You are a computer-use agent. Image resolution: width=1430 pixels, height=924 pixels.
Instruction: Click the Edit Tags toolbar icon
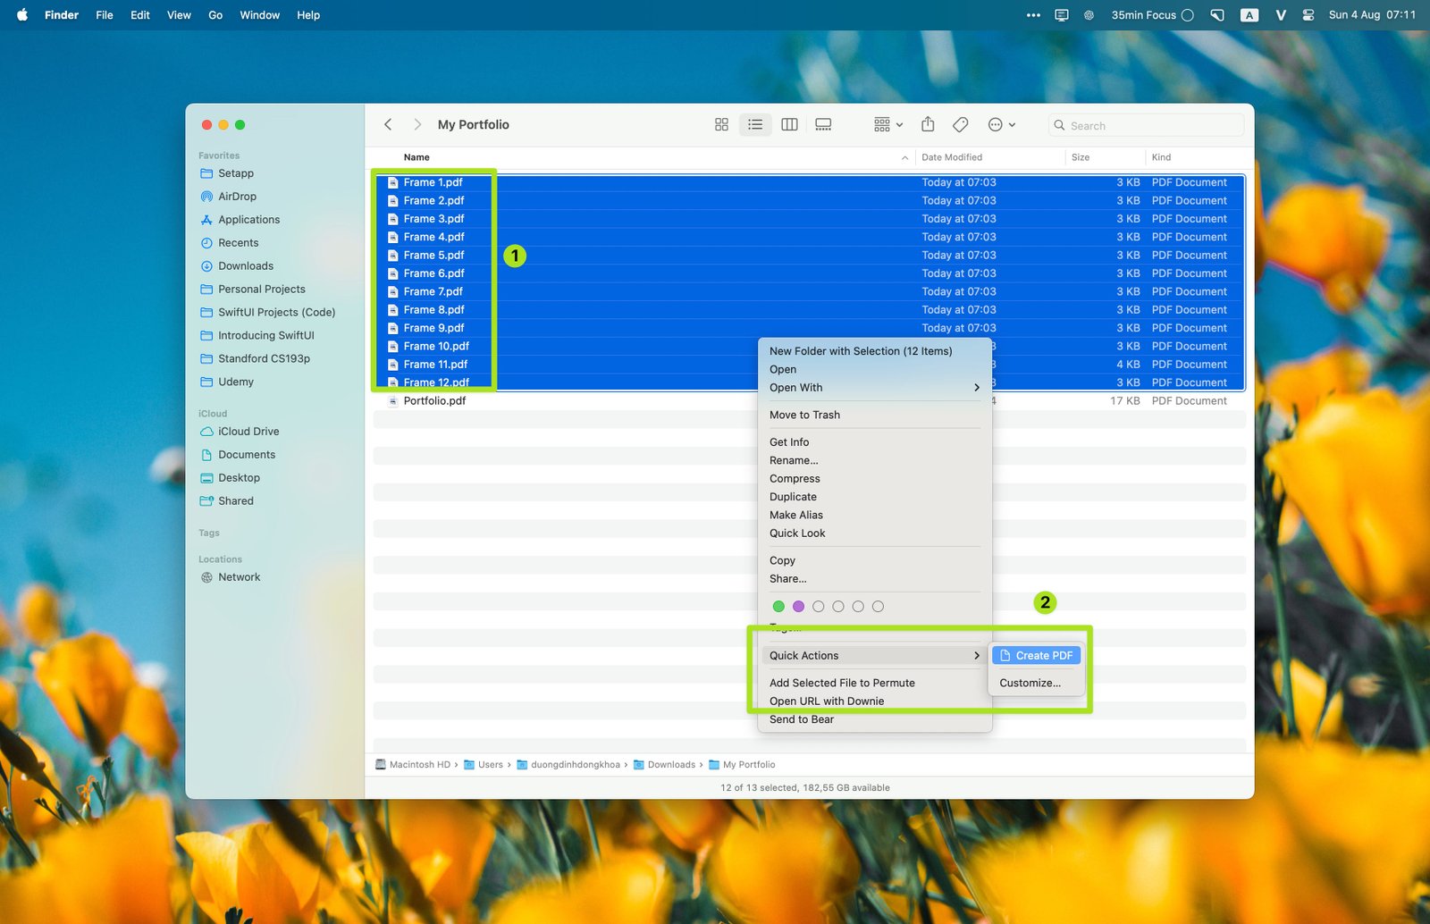tap(961, 125)
